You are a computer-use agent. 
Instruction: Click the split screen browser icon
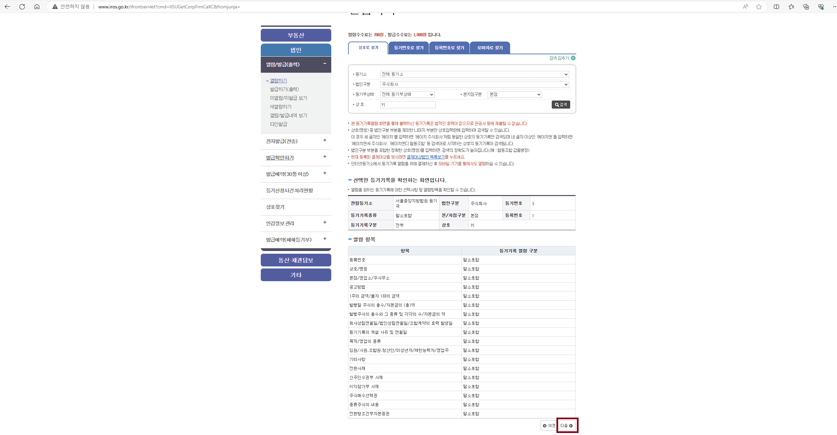pos(776,7)
